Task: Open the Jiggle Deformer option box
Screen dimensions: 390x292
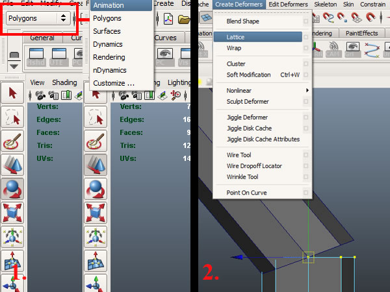Action: 306,117
